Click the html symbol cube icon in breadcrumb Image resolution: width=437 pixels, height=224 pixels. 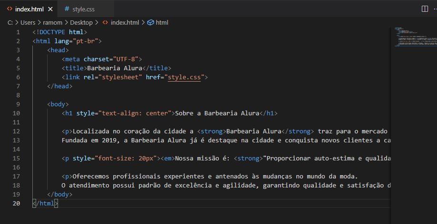coord(150,22)
